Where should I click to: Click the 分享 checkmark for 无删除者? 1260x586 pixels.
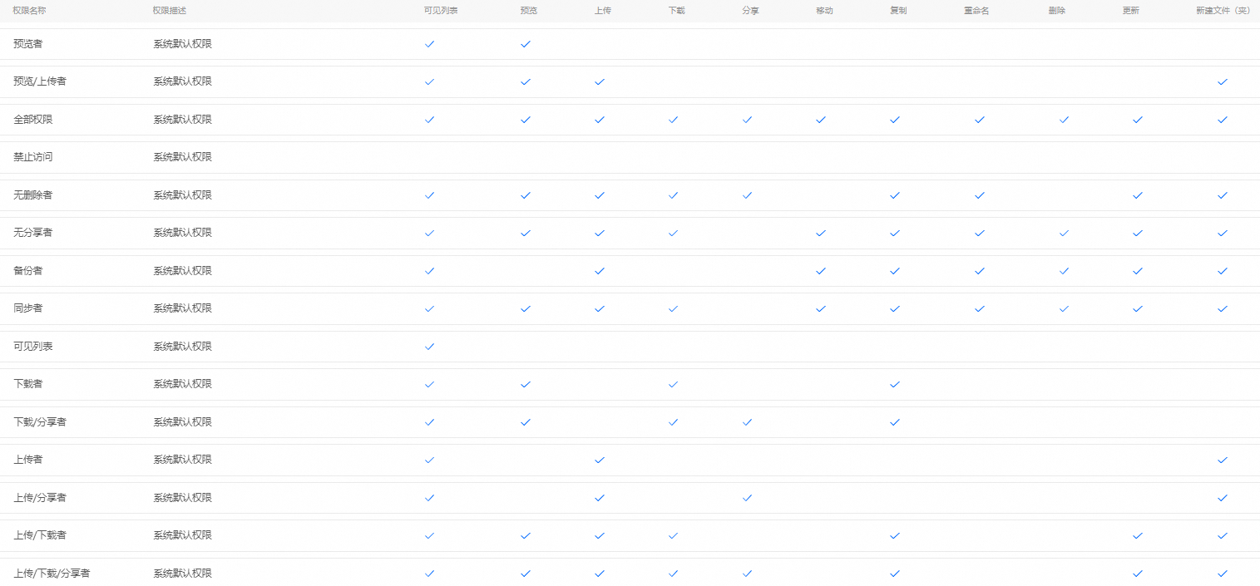(x=747, y=195)
